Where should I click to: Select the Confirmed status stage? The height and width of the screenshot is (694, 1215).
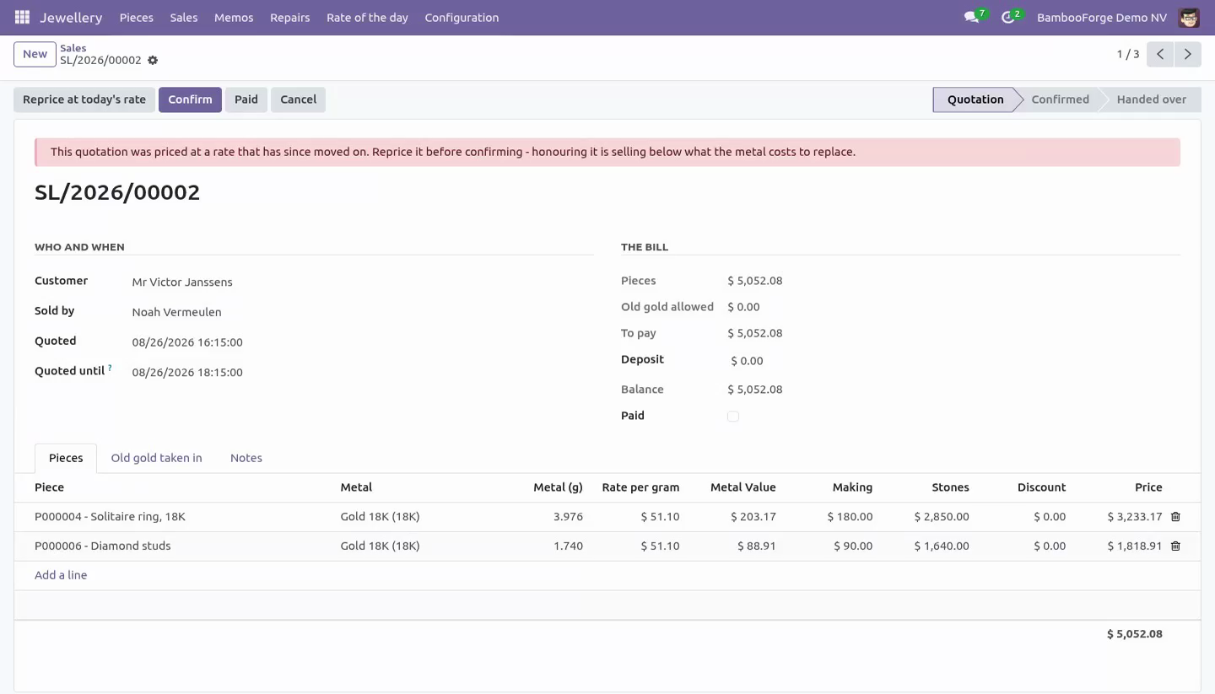pyautogui.click(x=1060, y=100)
